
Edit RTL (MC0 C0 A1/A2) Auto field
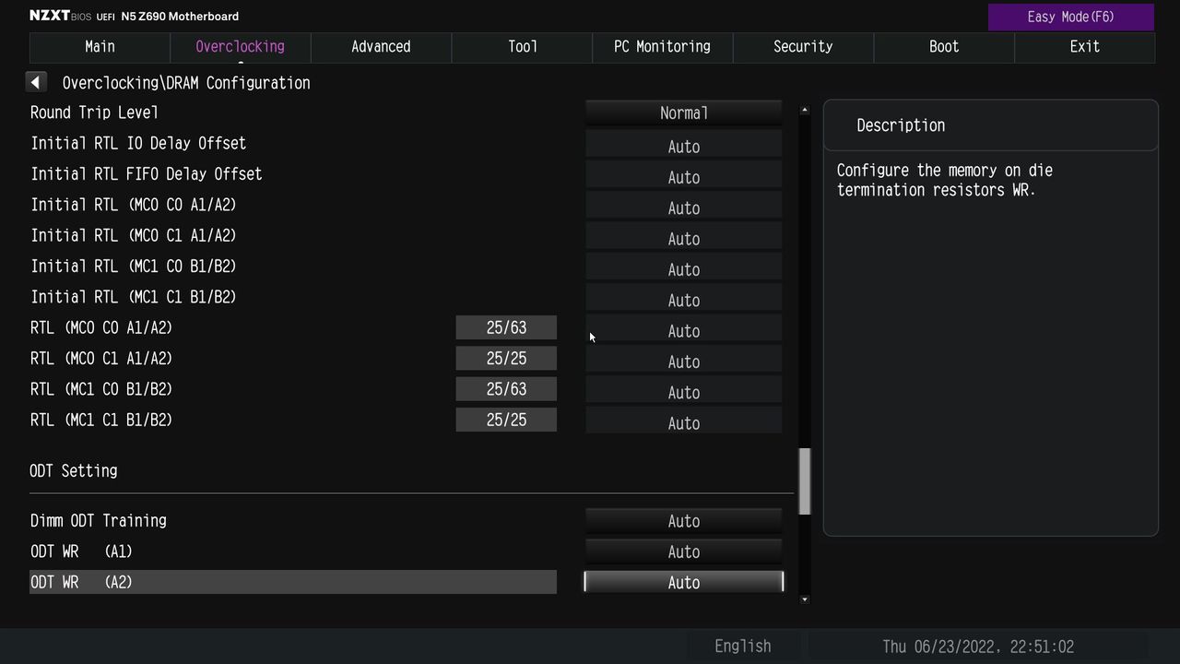click(x=684, y=329)
